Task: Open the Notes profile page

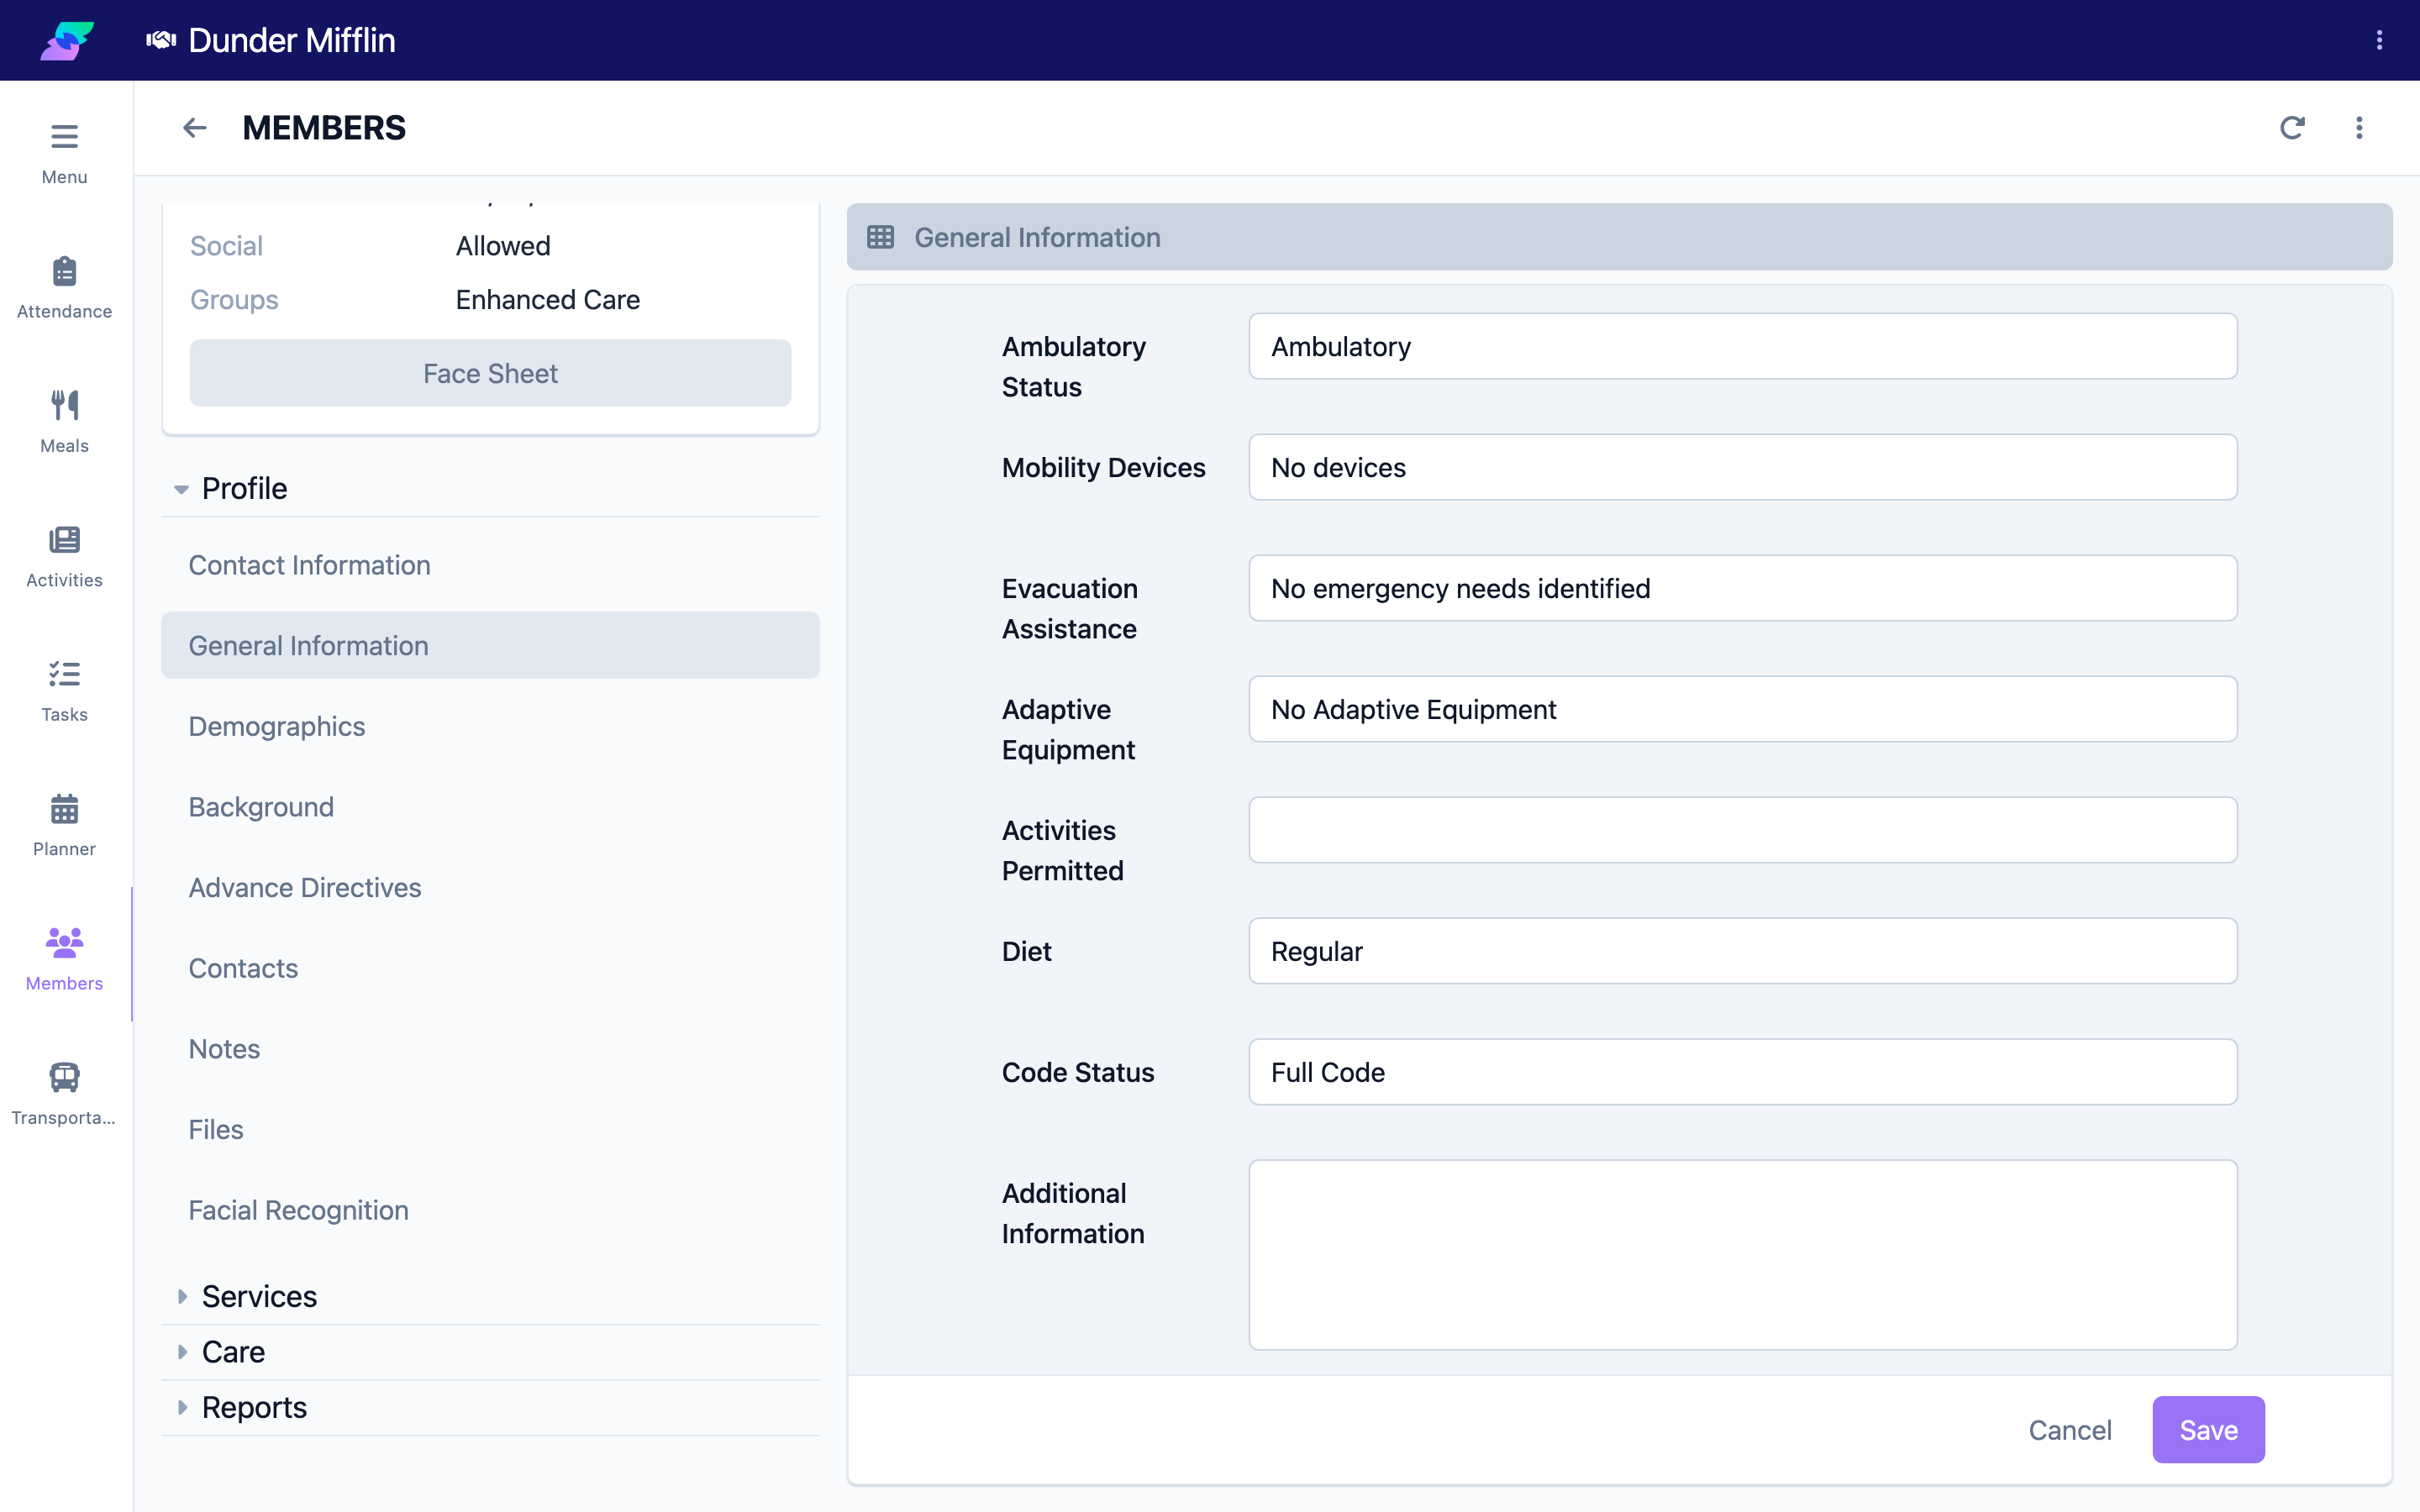Action: (490, 1049)
